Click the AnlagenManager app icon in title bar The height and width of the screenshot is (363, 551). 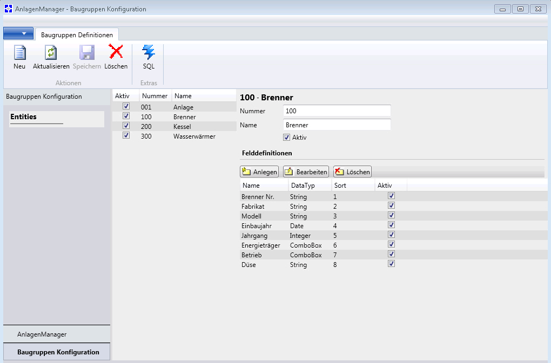9,9
